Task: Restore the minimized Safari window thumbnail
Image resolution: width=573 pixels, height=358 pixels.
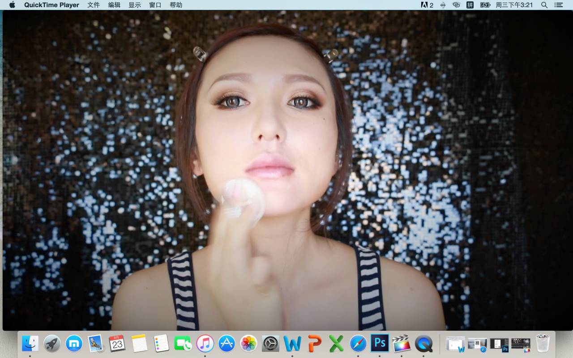Action: pyautogui.click(x=477, y=344)
